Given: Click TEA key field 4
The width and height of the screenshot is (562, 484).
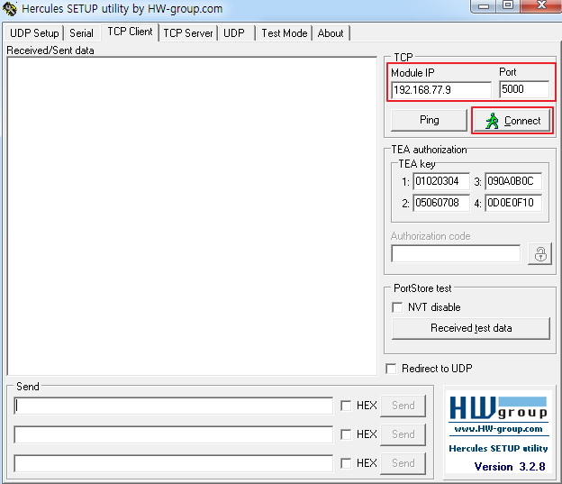Looking at the screenshot, I should [x=513, y=203].
